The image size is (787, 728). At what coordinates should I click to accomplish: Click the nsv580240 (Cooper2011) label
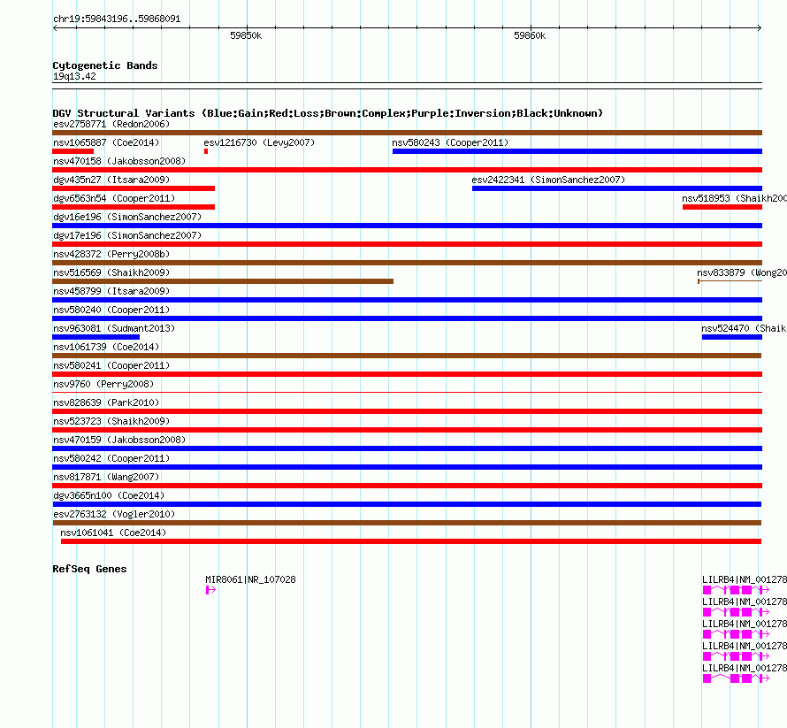tap(111, 310)
